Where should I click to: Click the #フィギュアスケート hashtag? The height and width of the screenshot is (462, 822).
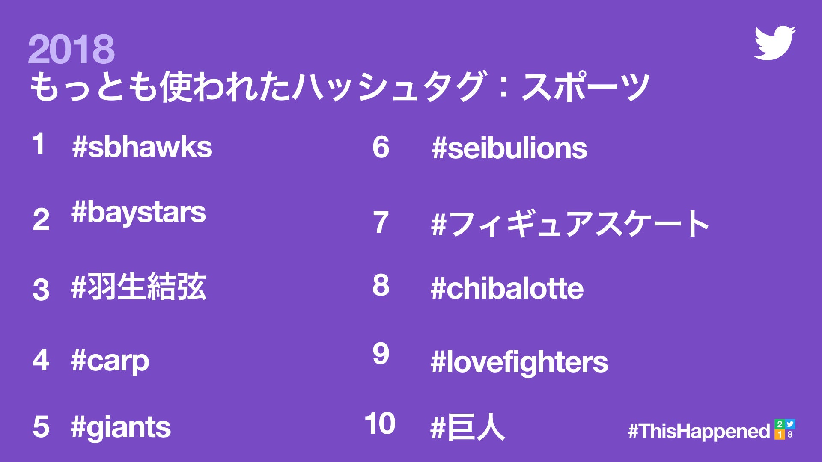(x=569, y=224)
